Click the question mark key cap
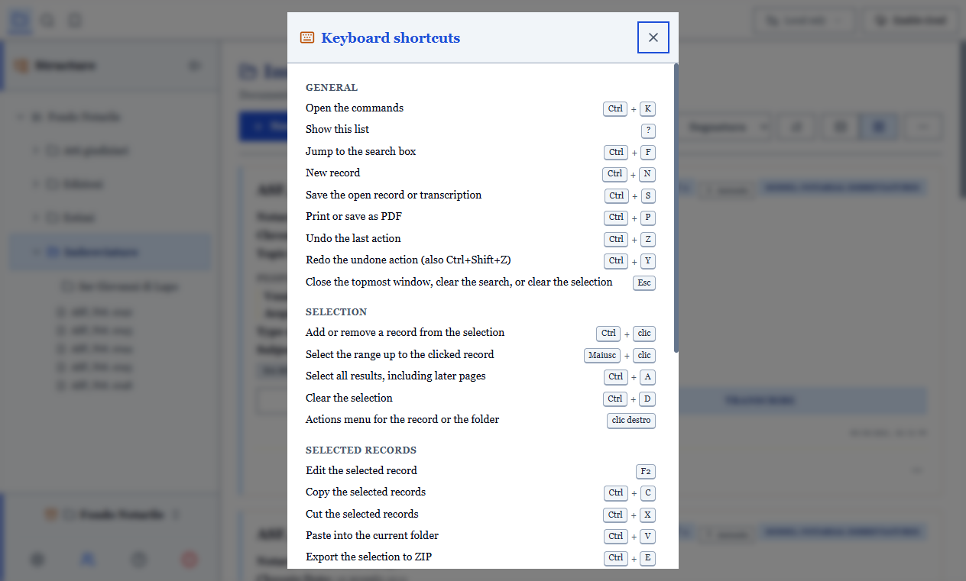The width and height of the screenshot is (966, 581). tap(648, 131)
